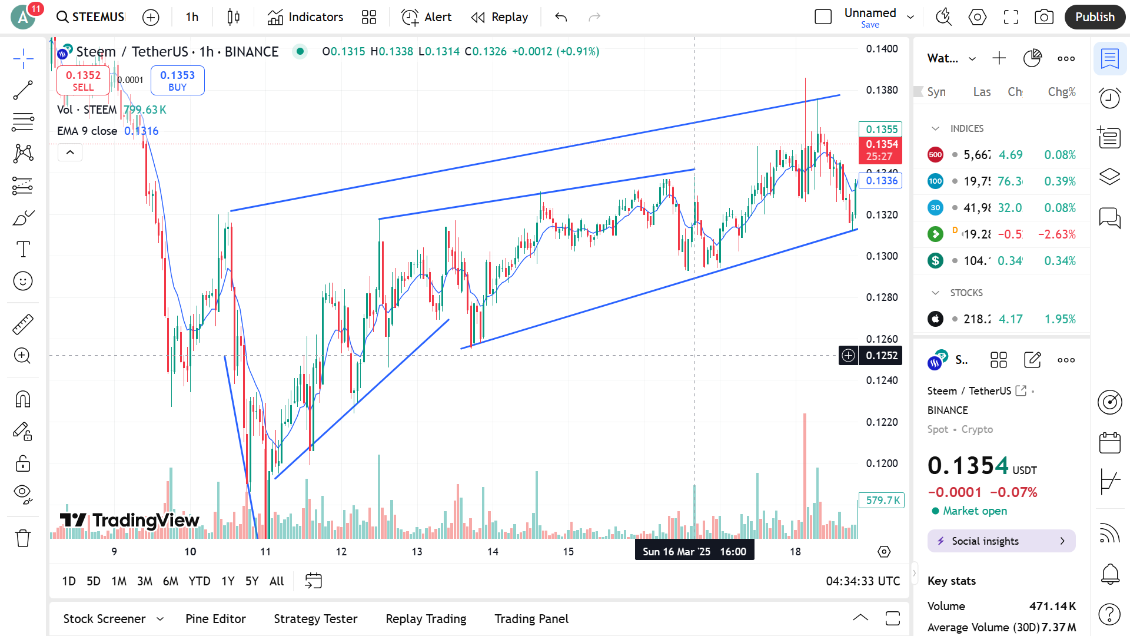Viewport: 1130px width, 636px height.
Task: Open the chart patterns tool
Action: (x=23, y=154)
